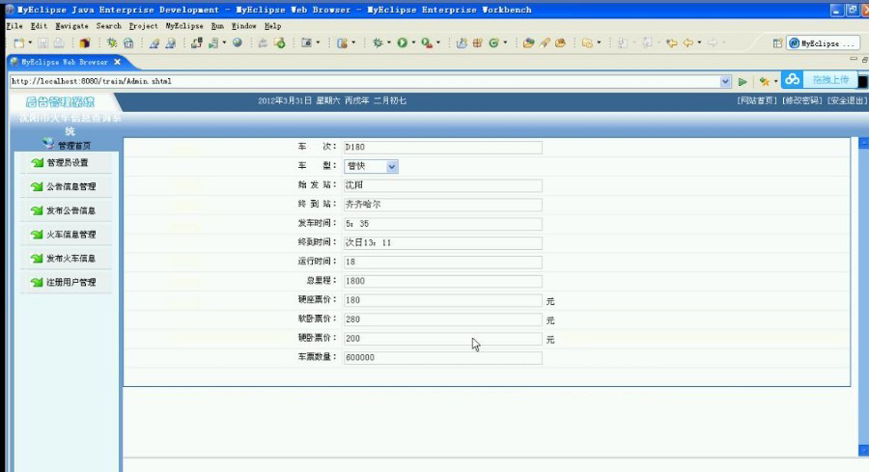The image size is (869, 472).
Task: Close the MyEclipse Web Browser tab
Action: coord(117,62)
